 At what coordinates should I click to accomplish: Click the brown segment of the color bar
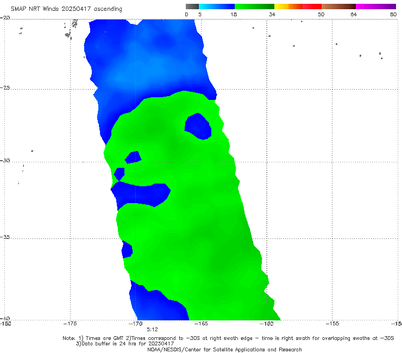coord(338,7)
